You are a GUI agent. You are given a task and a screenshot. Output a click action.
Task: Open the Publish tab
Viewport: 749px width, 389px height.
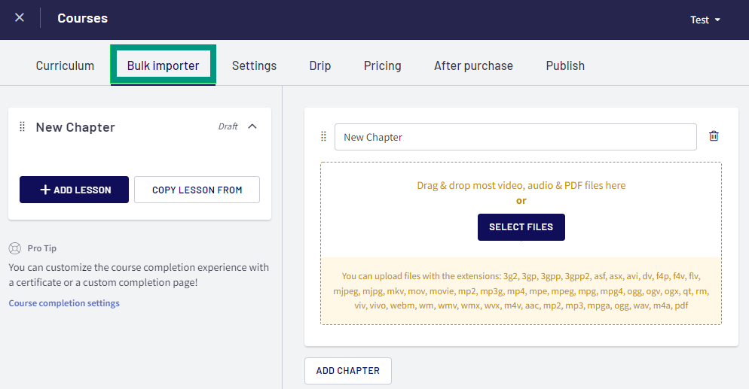click(x=565, y=65)
